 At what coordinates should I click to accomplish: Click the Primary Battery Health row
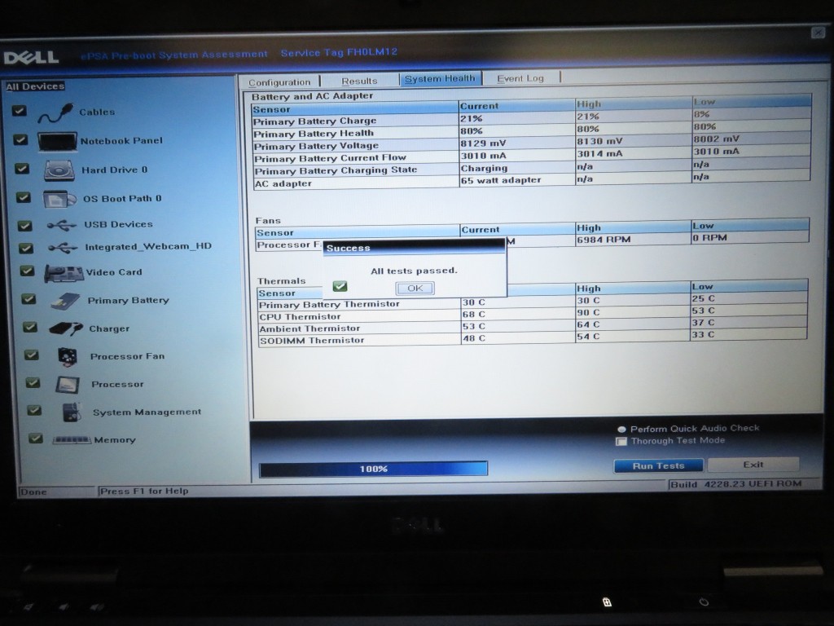tap(531, 131)
